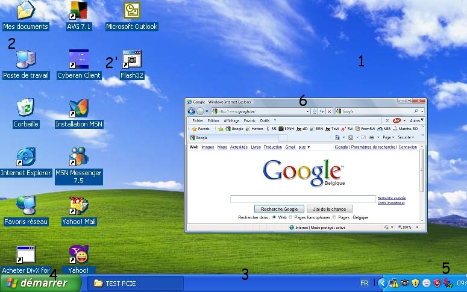Image resolution: width=467 pixels, height=292 pixels.
Task: Open the Outils menu
Action: (x=265, y=120)
